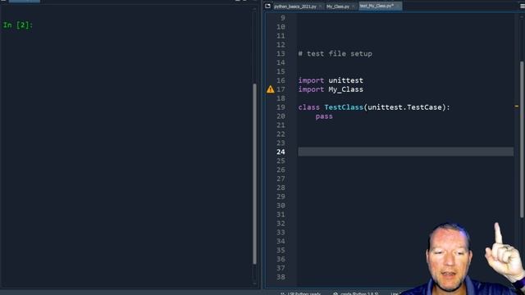Click line number 13 in the gutter
The width and height of the screenshot is (525, 295).
click(281, 53)
